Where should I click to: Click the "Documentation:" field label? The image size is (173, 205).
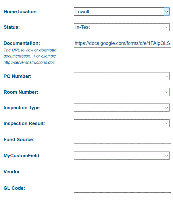pyautogui.click(x=22, y=43)
